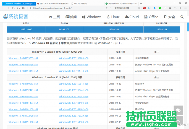Go to 主页 home nav item
Screen dimensions: 189x129
coord(54,17)
